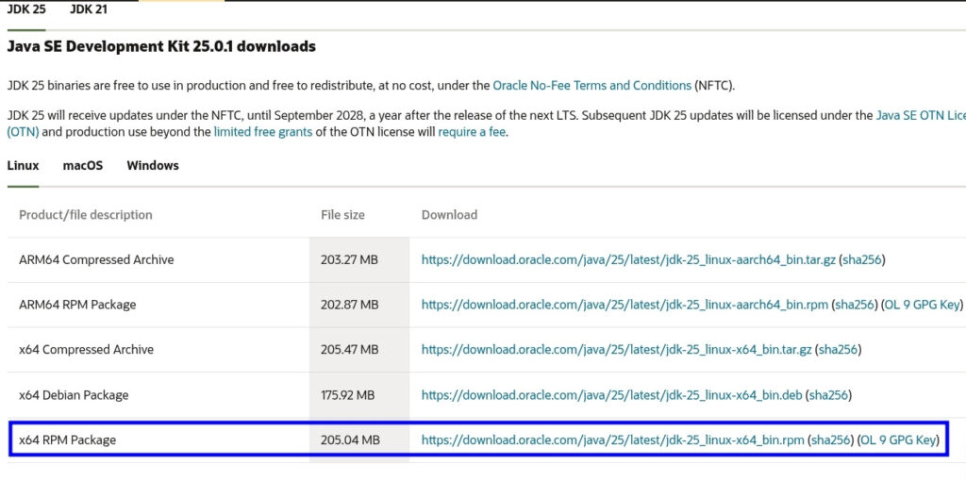The image size is (966, 481).
Task: Click the 175.92 MB file size
Action: click(347, 395)
